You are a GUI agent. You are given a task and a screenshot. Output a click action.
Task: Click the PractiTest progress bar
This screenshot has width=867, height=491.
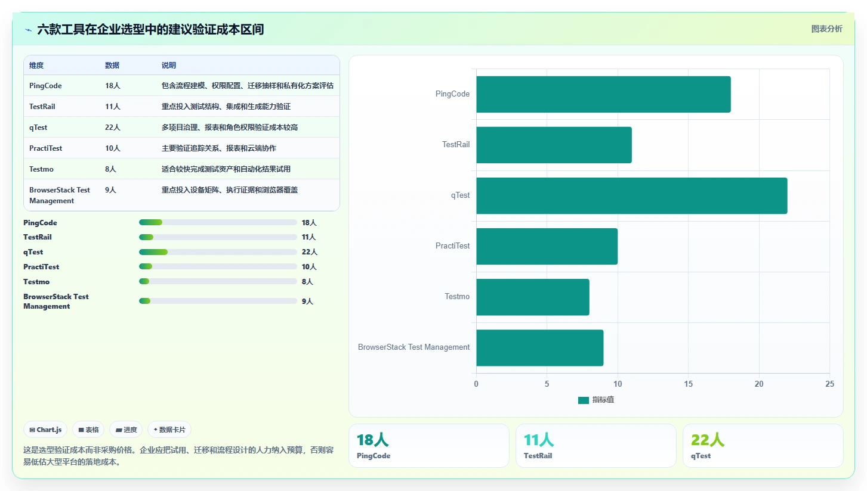pyautogui.click(x=218, y=266)
